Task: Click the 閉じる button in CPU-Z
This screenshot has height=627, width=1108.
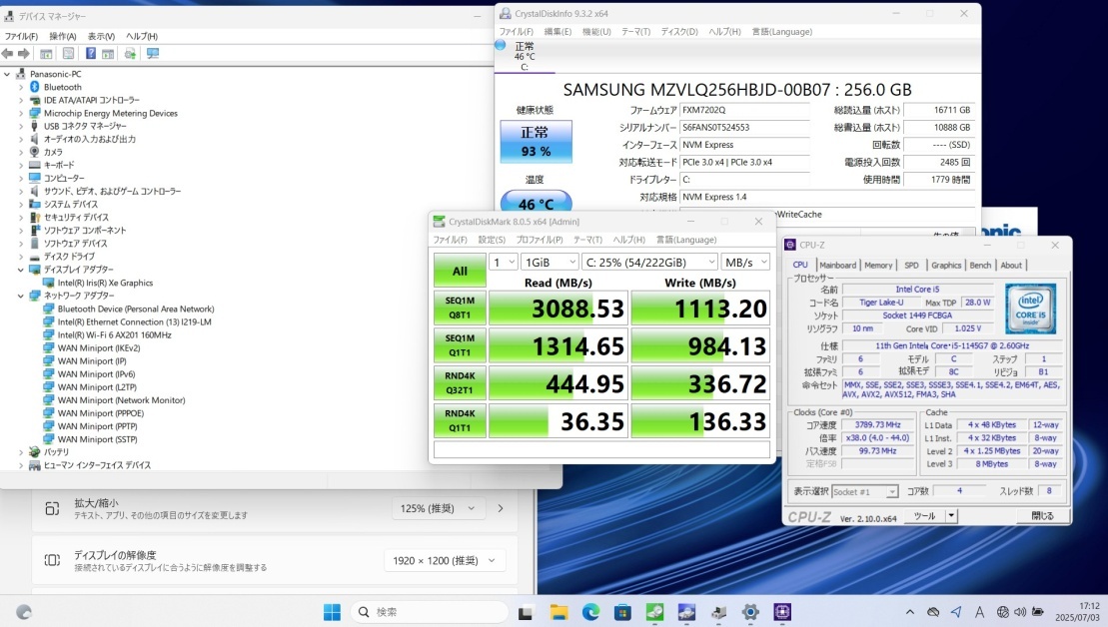Action: click(1042, 516)
